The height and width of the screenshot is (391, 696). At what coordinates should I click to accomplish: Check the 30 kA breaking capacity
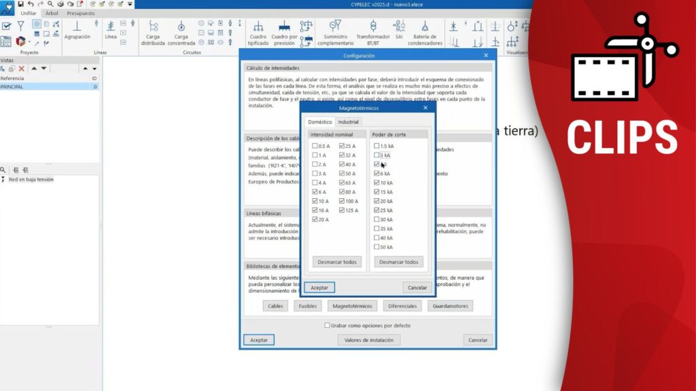click(x=377, y=219)
